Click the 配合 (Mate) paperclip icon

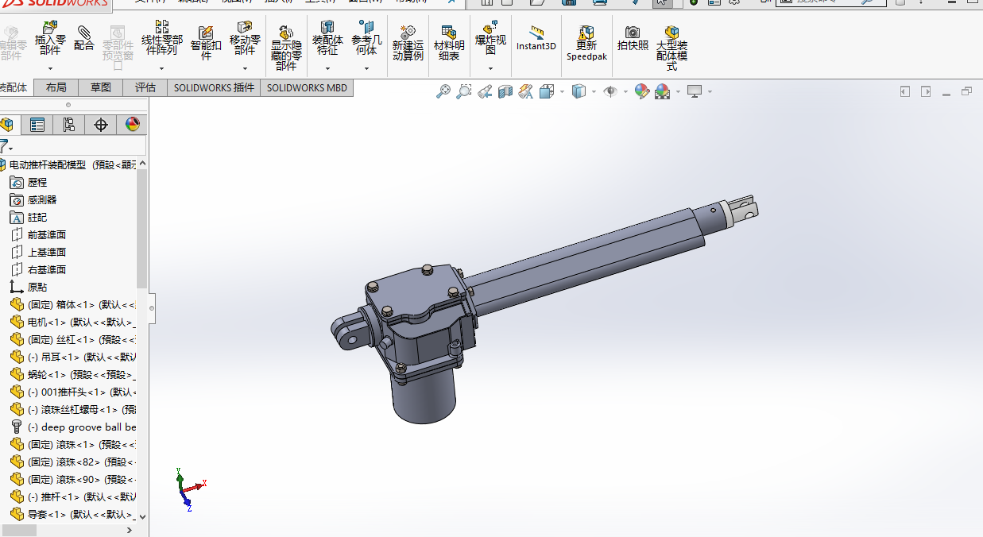click(x=83, y=33)
